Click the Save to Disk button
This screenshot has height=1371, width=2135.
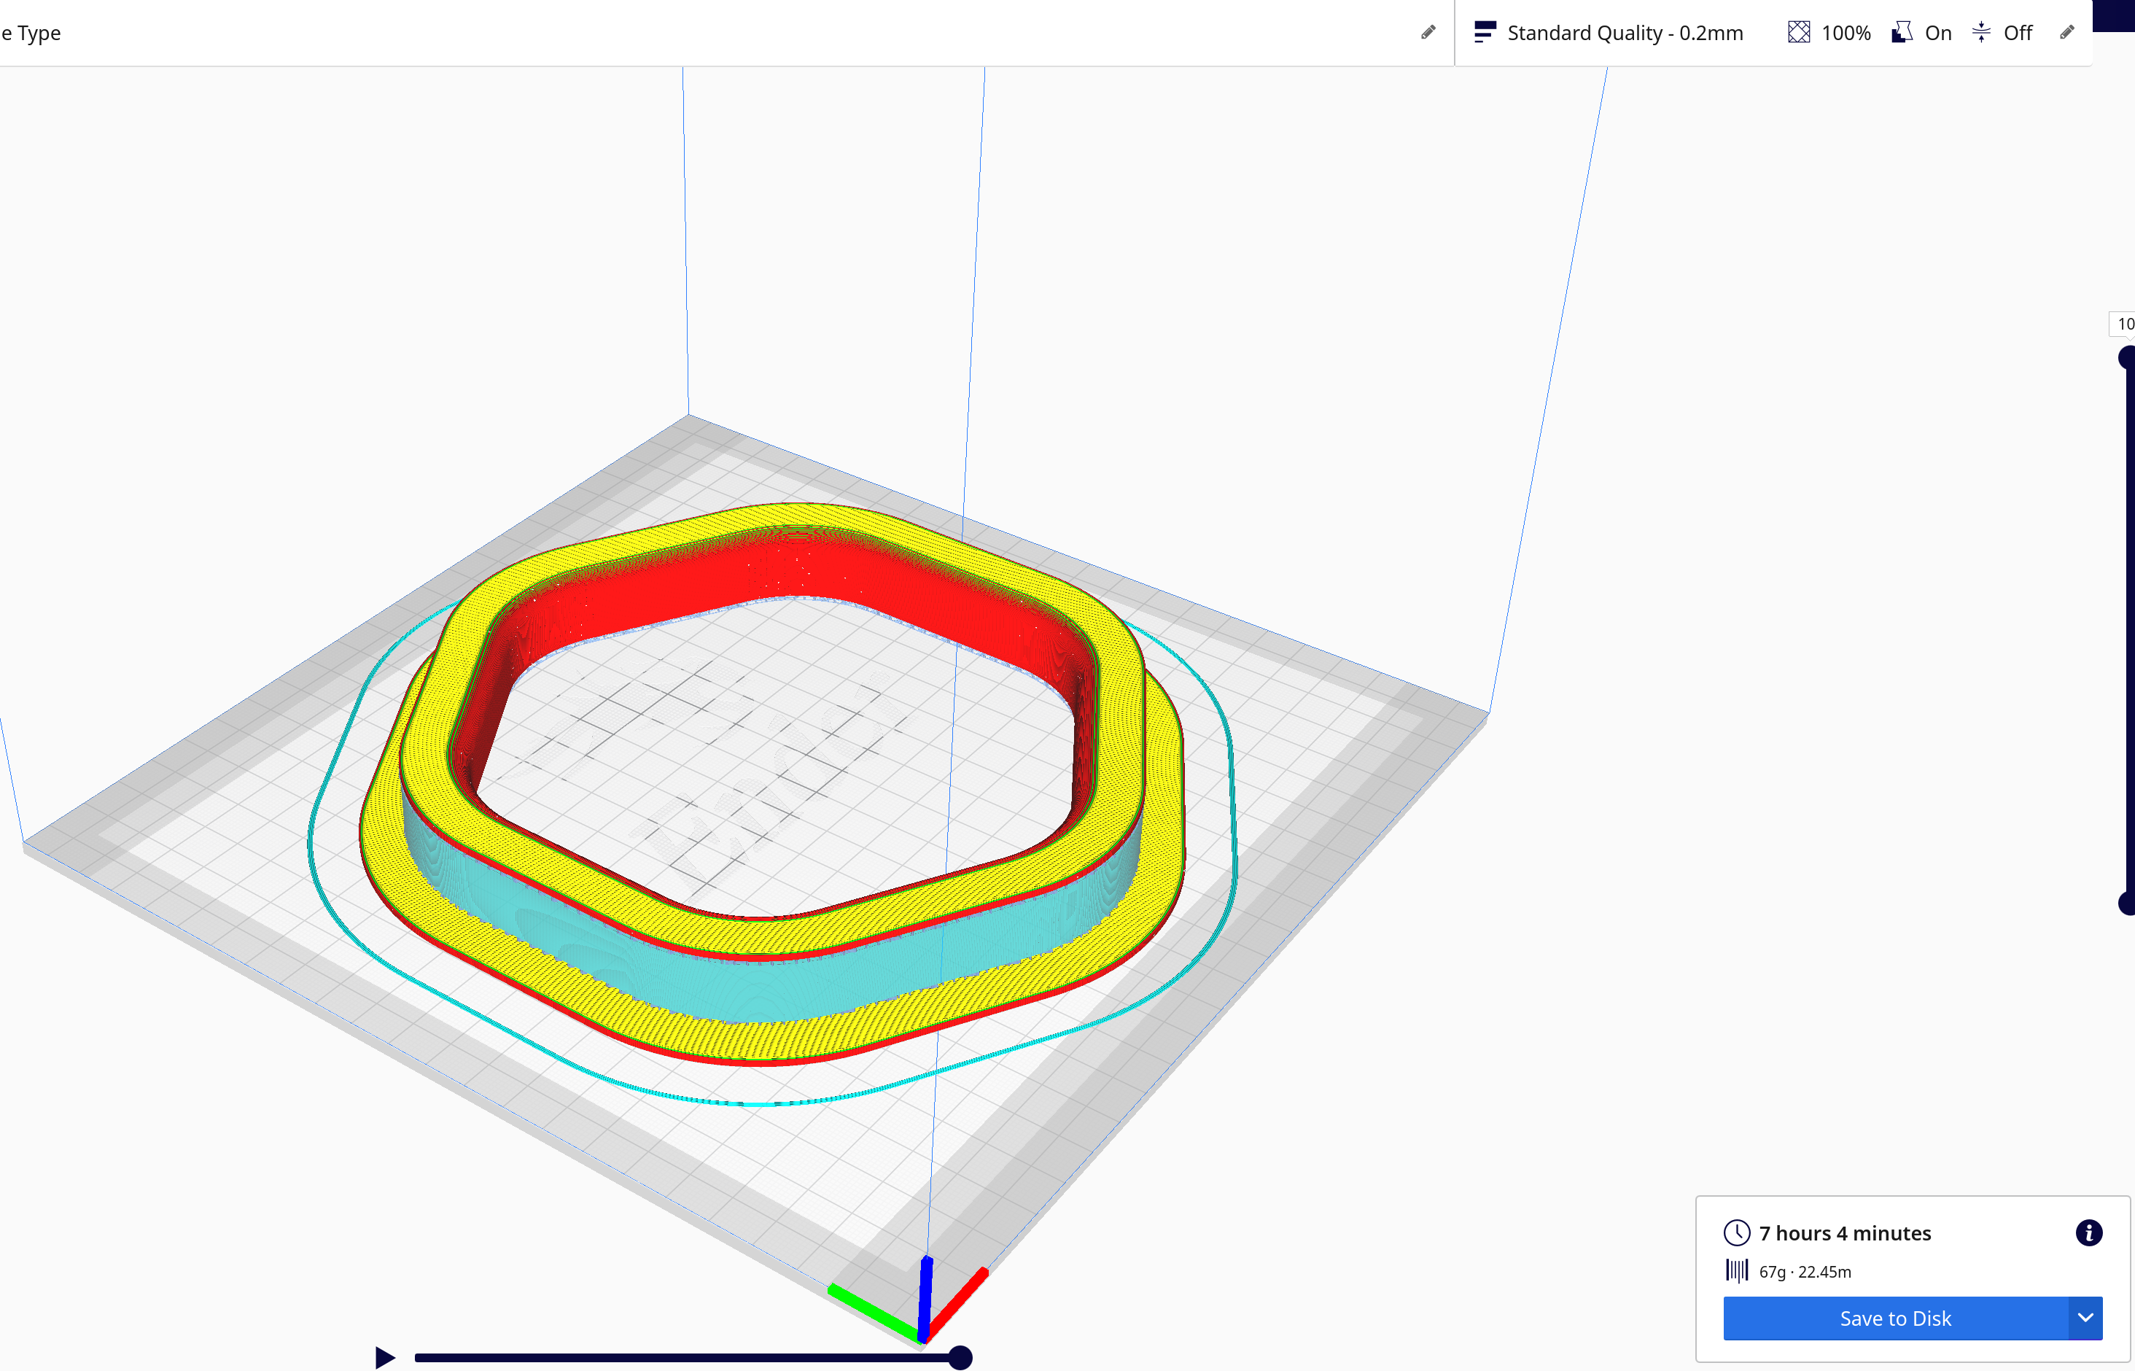[1894, 1318]
